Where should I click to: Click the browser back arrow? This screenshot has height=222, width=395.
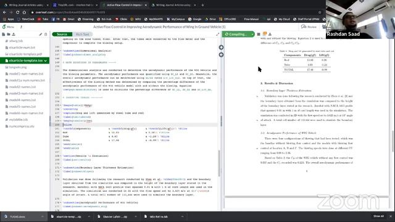click(x=4, y=12)
